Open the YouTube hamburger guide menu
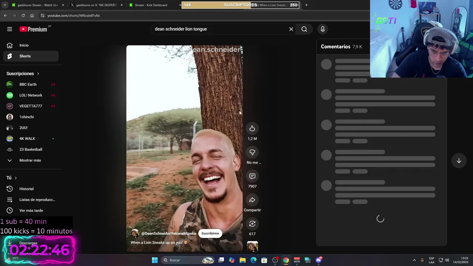The height and width of the screenshot is (266, 473). pos(10,29)
